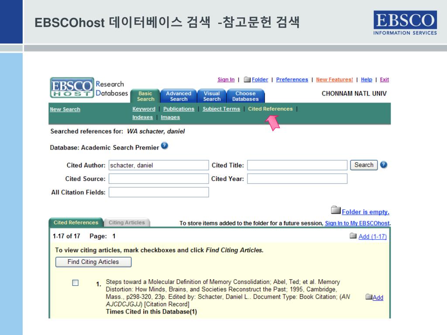
Task: Click the Cited Author input field
Action: 159,165
